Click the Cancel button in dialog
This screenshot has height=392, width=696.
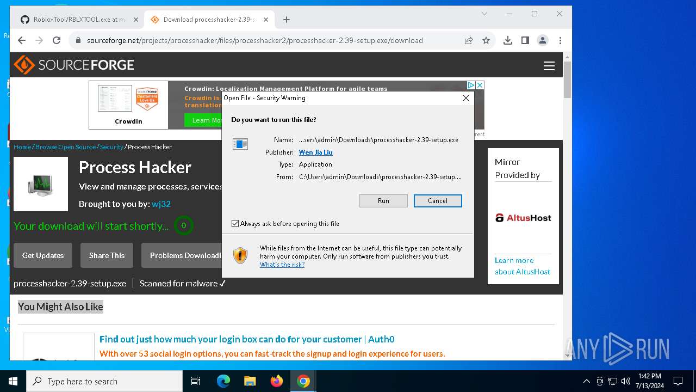tap(438, 201)
